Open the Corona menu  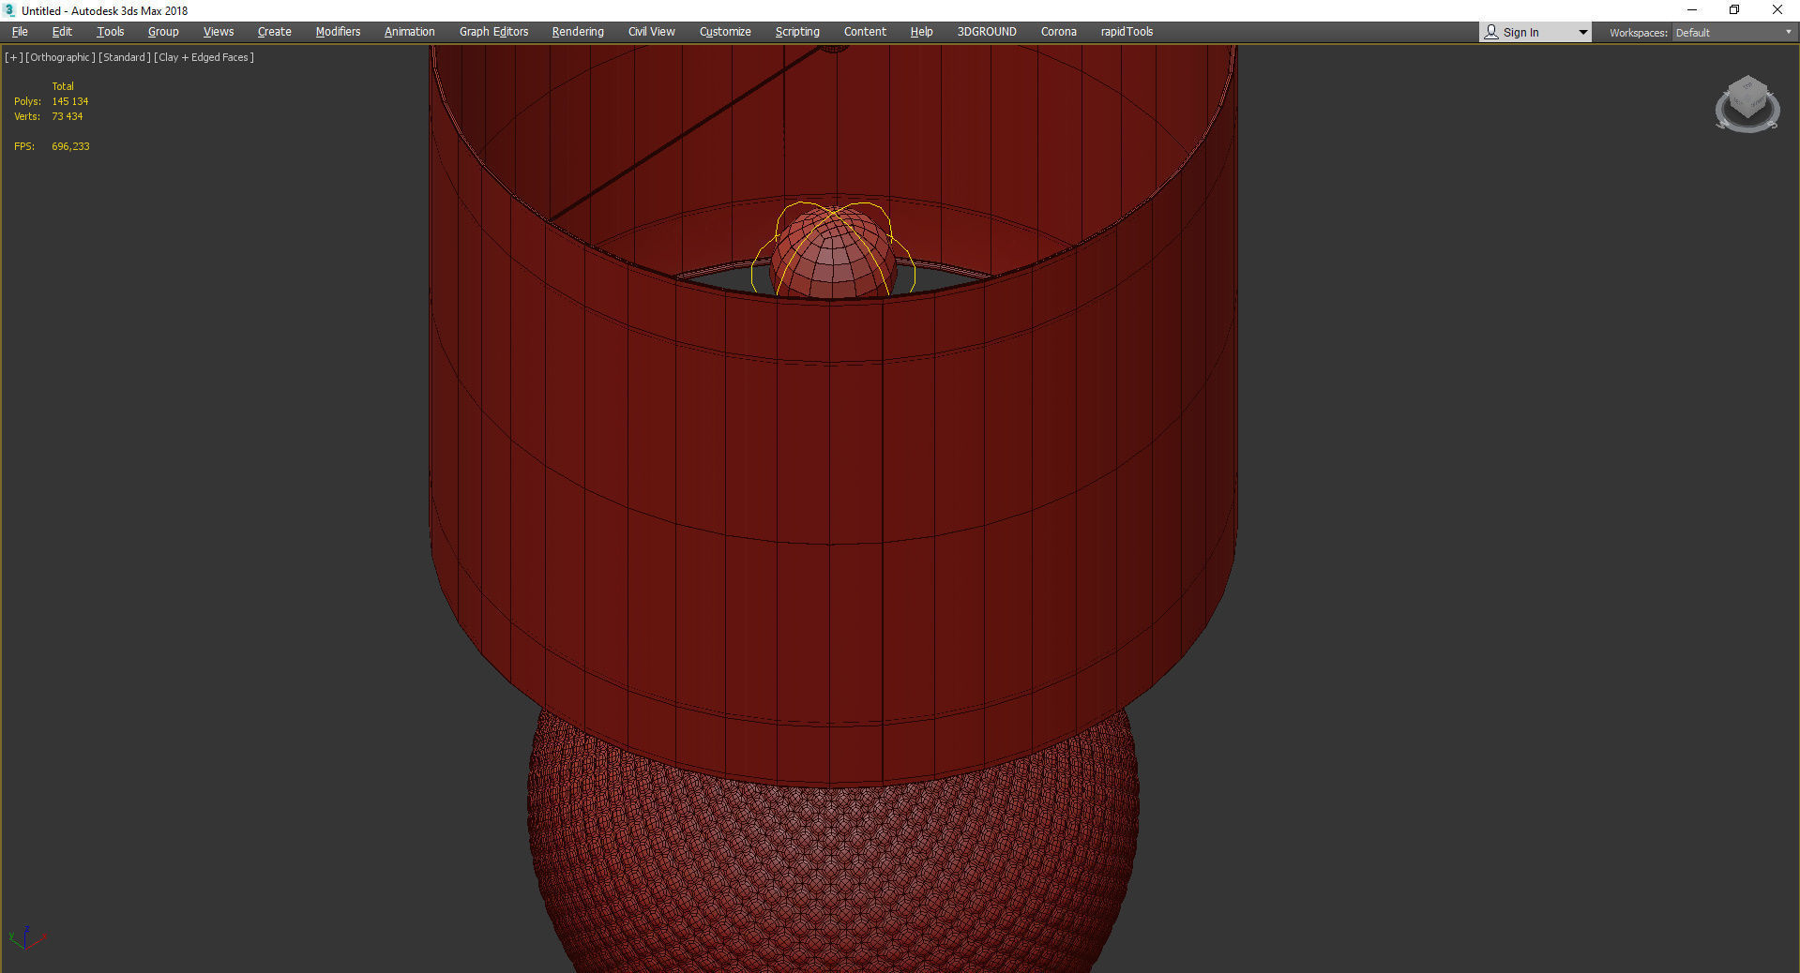tap(1059, 32)
